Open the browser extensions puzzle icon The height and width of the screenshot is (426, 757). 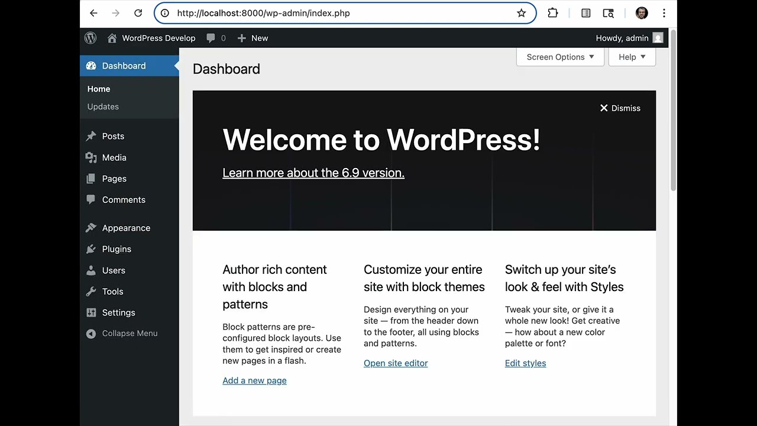point(553,13)
